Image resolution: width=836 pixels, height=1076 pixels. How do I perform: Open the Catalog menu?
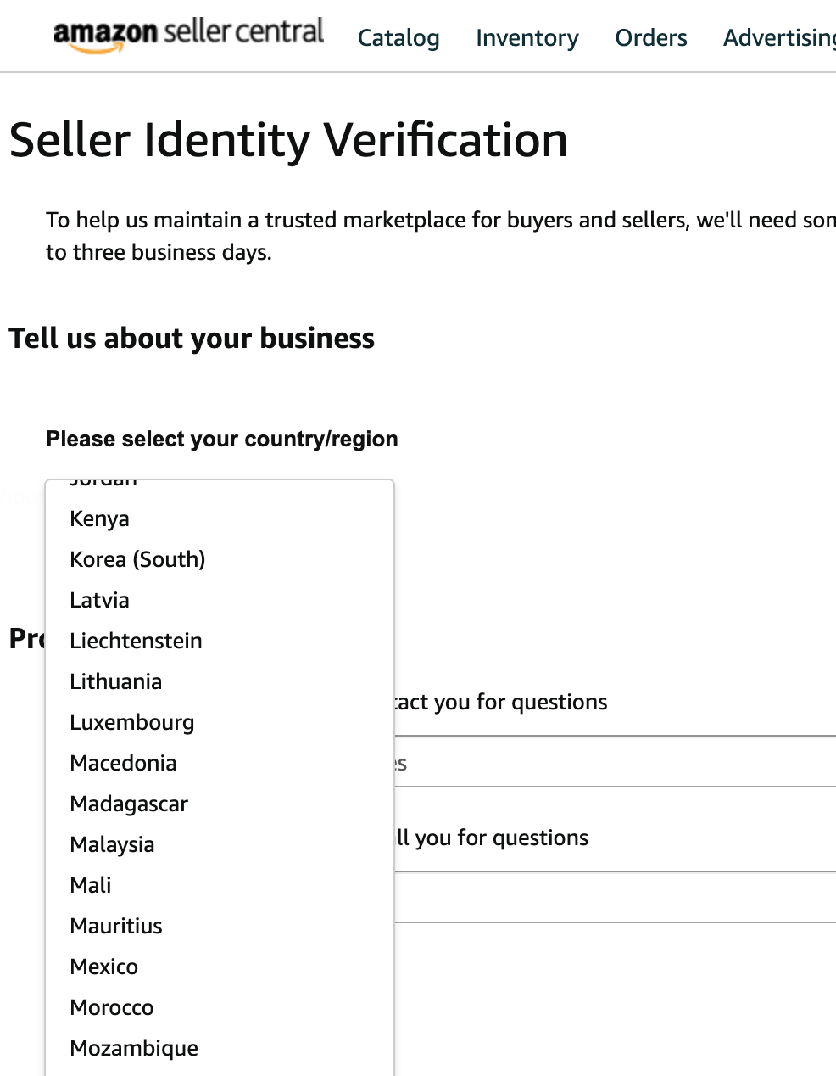click(x=398, y=38)
